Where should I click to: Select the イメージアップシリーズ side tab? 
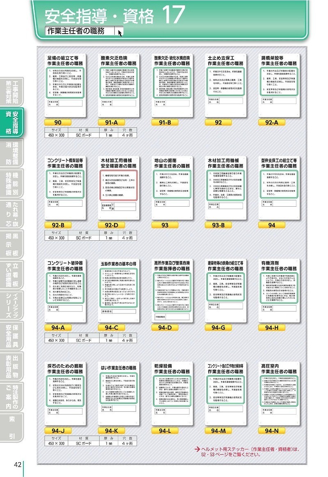(x=11, y=305)
